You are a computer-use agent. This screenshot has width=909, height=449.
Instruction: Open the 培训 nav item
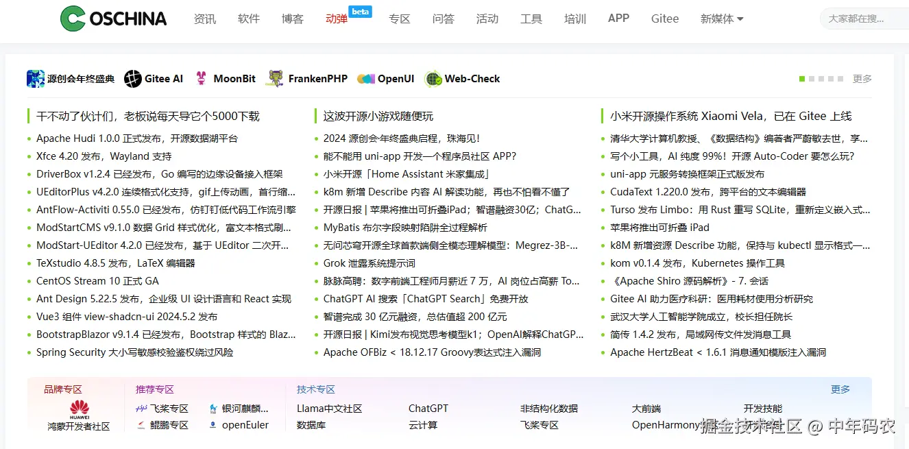[x=575, y=19]
